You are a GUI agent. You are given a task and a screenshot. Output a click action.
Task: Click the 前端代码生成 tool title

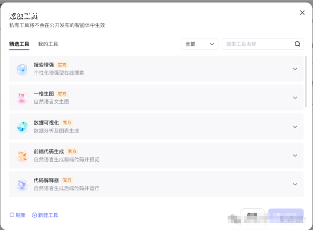(49, 152)
